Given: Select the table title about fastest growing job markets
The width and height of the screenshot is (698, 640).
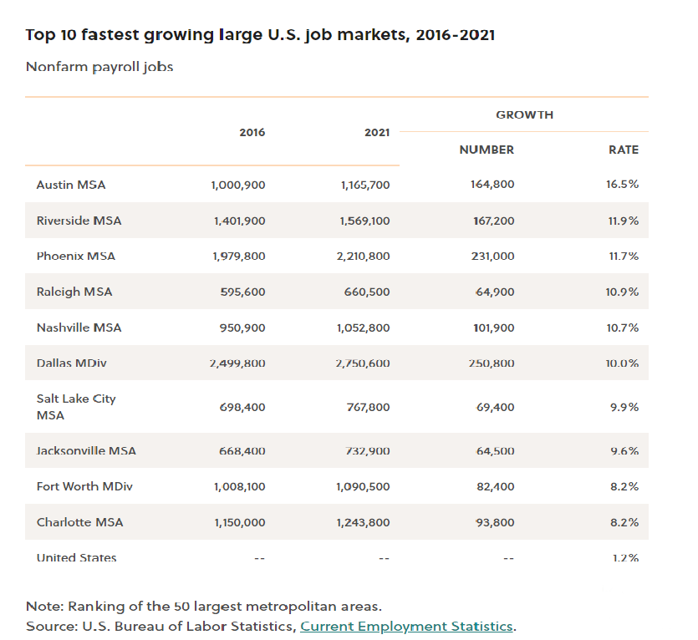Looking at the screenshot, I should click(x=260, y=35).
